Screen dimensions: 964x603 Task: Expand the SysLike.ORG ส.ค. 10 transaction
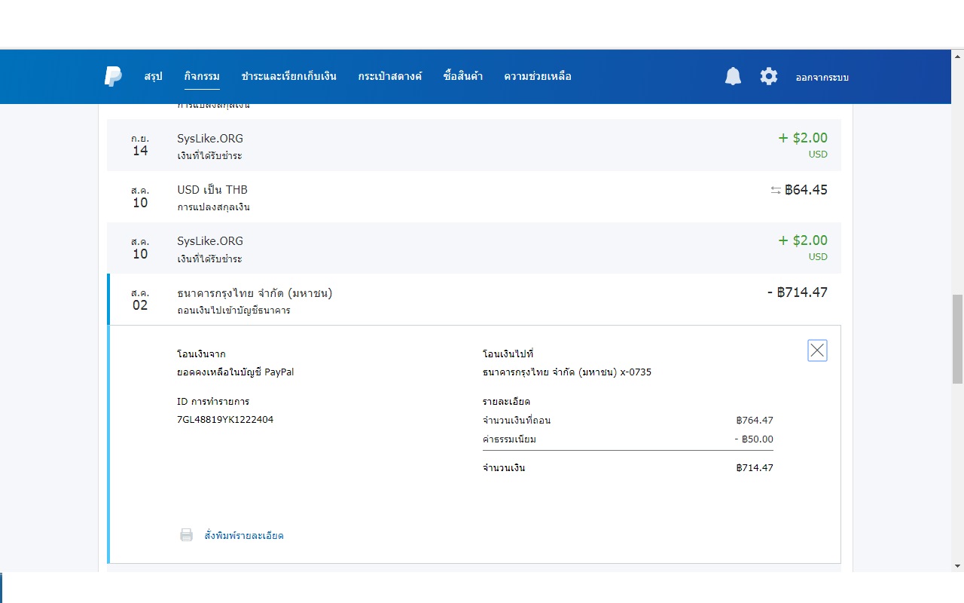click(x=474, y=248)
